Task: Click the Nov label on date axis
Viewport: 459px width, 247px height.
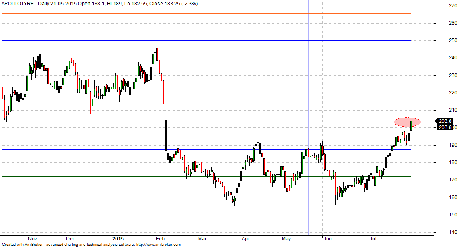Action: point(33,239)
